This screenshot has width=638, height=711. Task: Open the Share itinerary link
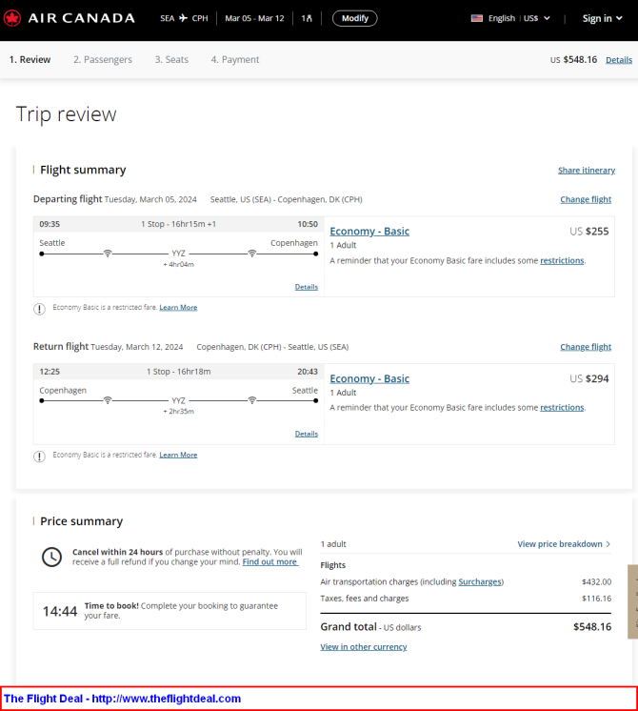[x=587, y=170]
